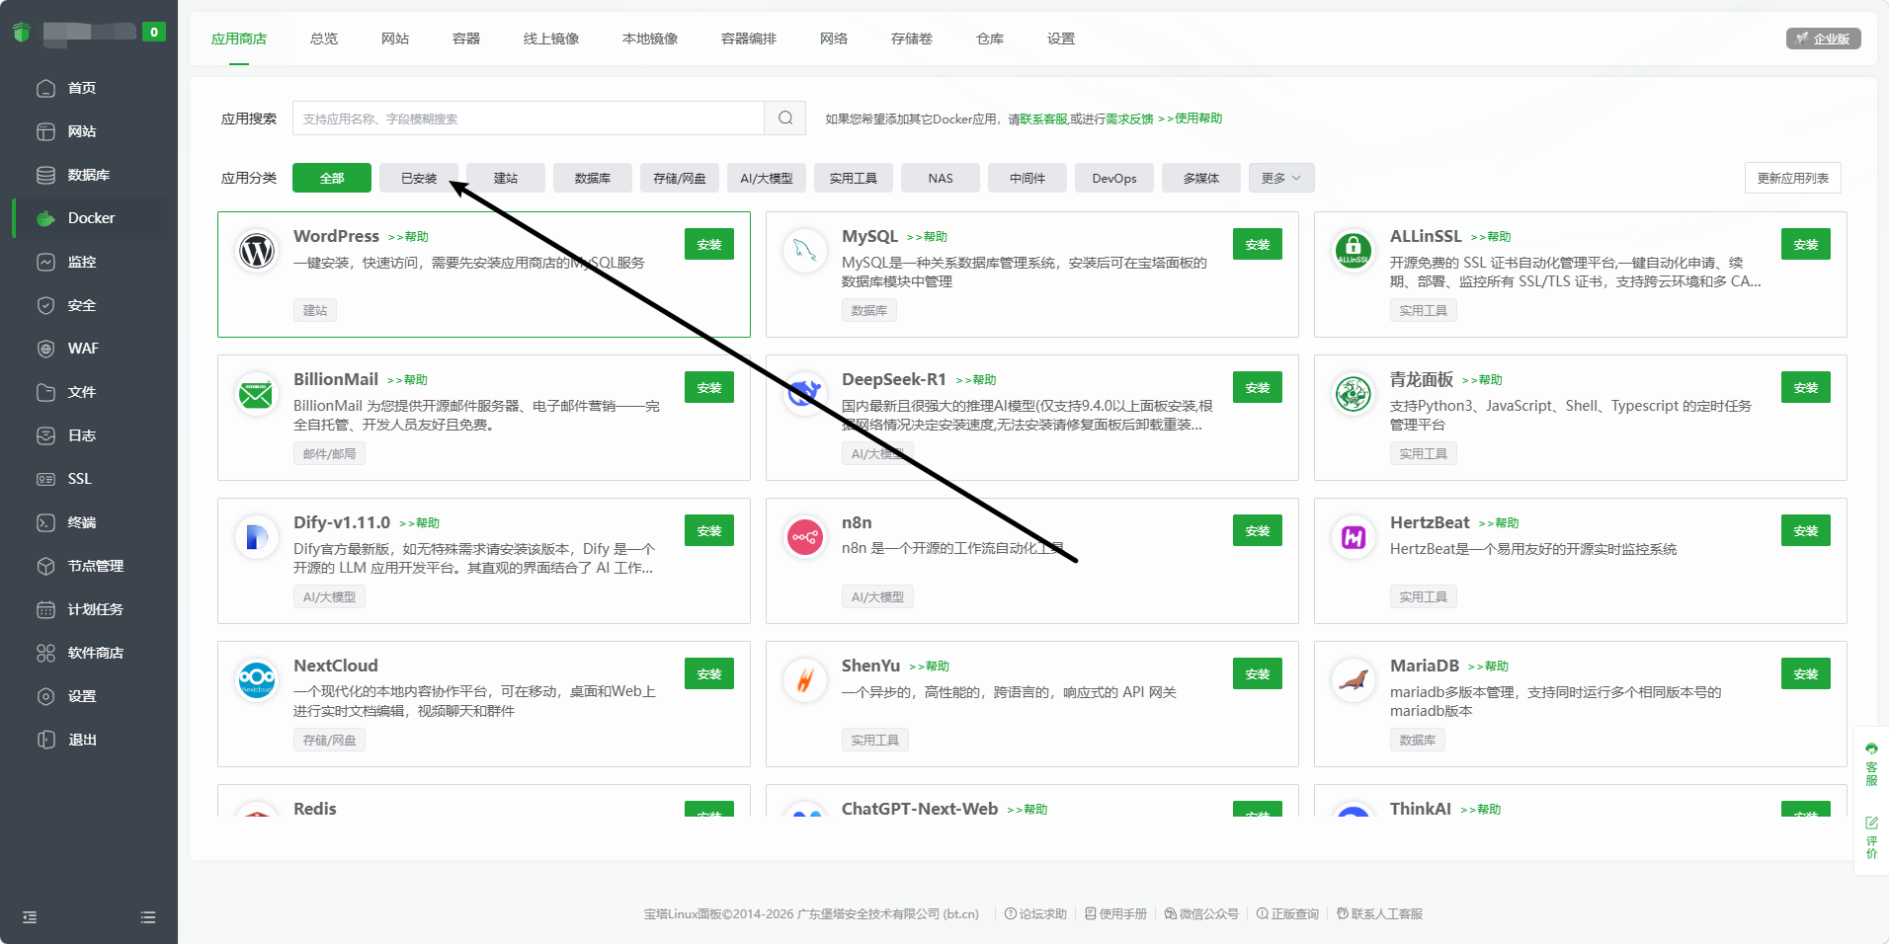Click the 青龙面板 dragon logo
1889x944 pixels.
click(1354, 394)
